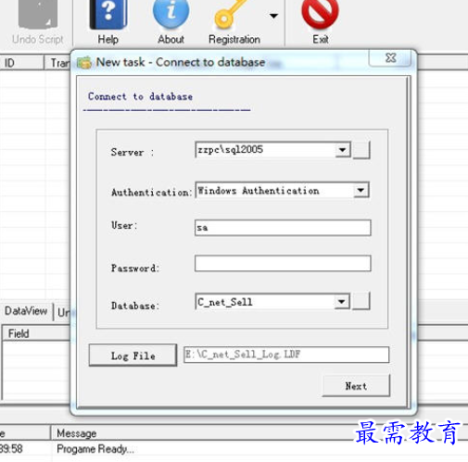Open the About info icon
Image resolution: width=468 pixels, height=462 pixels.
(x=171, y=14)
